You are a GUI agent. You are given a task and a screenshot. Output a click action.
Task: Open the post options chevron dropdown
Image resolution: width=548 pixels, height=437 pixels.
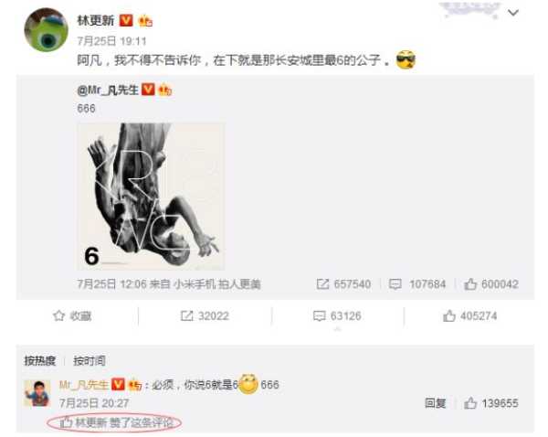[513, 13]
